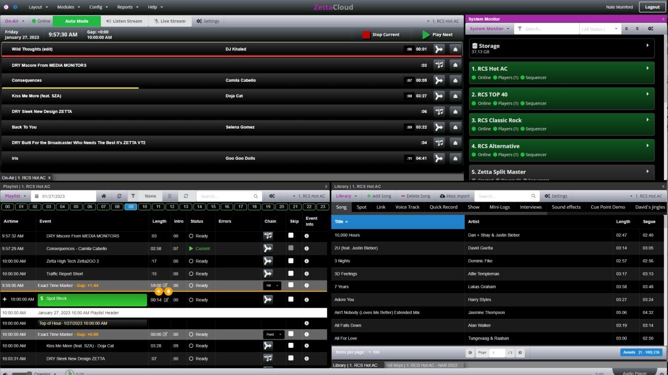The width and height of the screenshot is (668, 375).
Task: Open the Library module dropdown
Action: 346,196
